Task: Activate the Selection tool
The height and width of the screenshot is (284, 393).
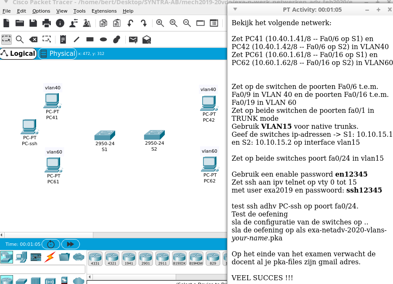Action: click(6, 39)
